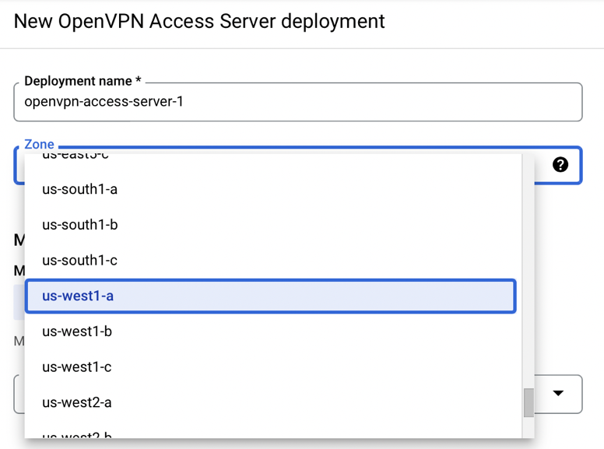Select the partially visible us-west2-b option

pyautogui.click(x=77, y=434)
